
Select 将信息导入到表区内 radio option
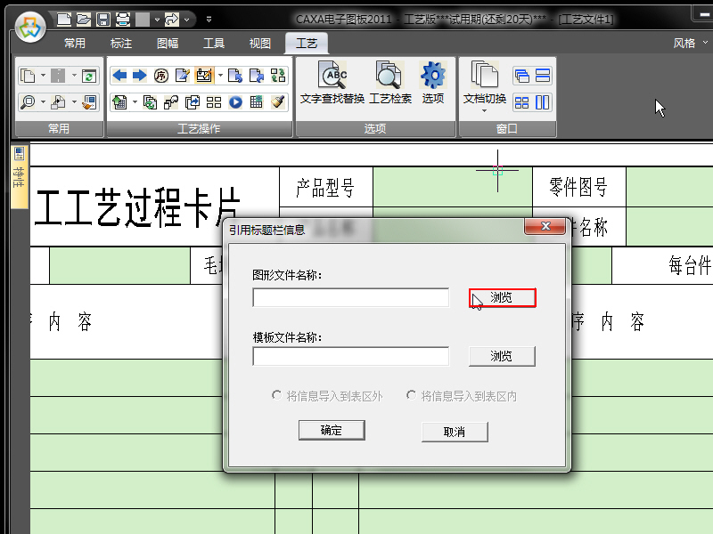(412, 395)
